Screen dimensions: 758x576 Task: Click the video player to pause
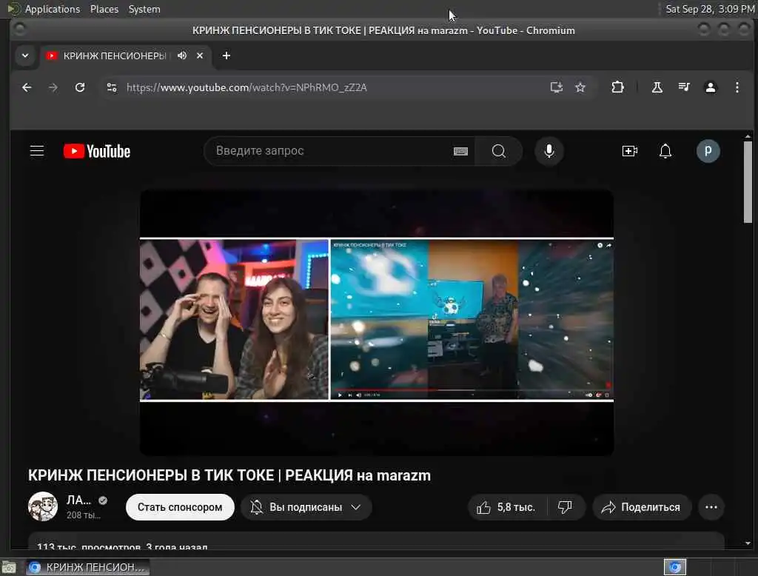[377, 322]
